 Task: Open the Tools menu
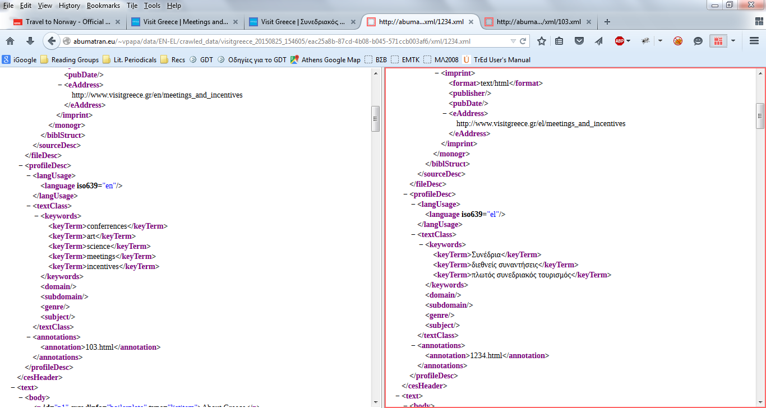click(152, 6)
